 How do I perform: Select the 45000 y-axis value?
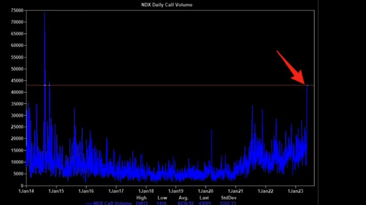point(16,80)
